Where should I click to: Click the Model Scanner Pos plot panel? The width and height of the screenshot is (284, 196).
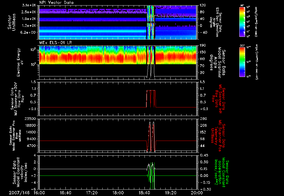click(118, 135)
